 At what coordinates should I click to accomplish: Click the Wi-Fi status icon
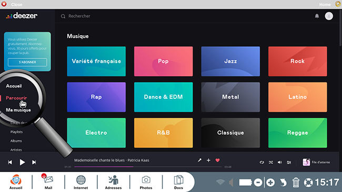click(220, 183)
